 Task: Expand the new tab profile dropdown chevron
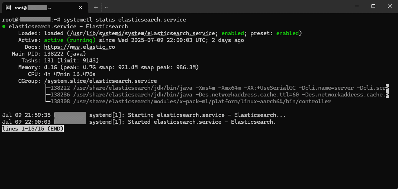pos(106,8)
